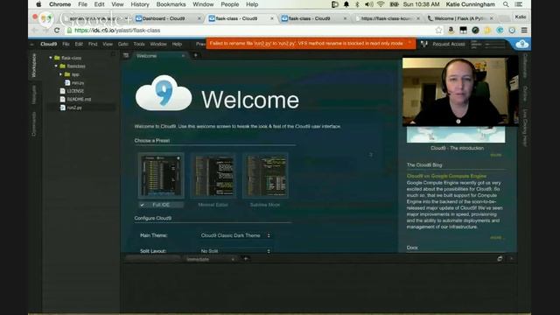Play the Cloud9 introduction video thumbnail
The height and width of the screenshot is (315, 560).
pos(456,135)
